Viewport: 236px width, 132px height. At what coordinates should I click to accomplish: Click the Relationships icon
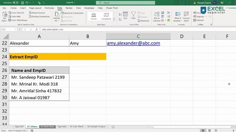(169, 16)
